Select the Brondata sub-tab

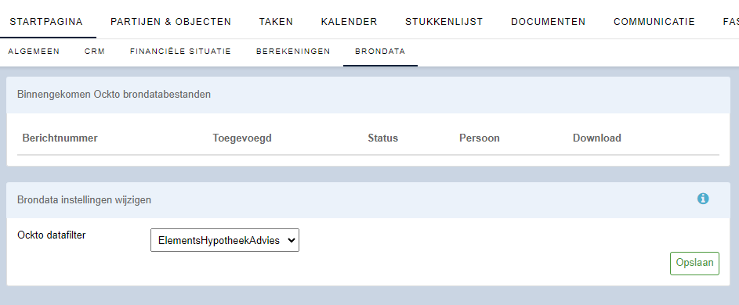coord(380,52)
